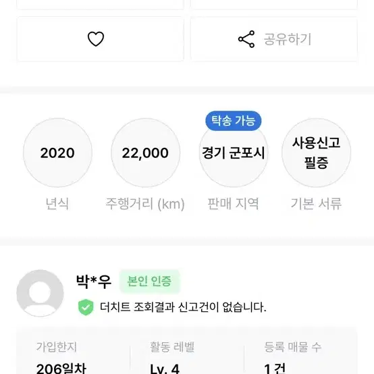The image size is (374, 374).
Task: Click the 판매 지역 label
Action: click(x=233, y=204)
